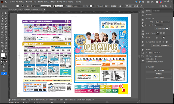Select the Zoom magnifier tool
Viewport: 174px width, 104px height.
click(6, 51)
